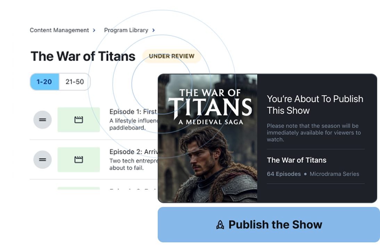This screenshot has width=380, height=250.
Task: Open the Episode 2 title
Action: pos(134,152)
